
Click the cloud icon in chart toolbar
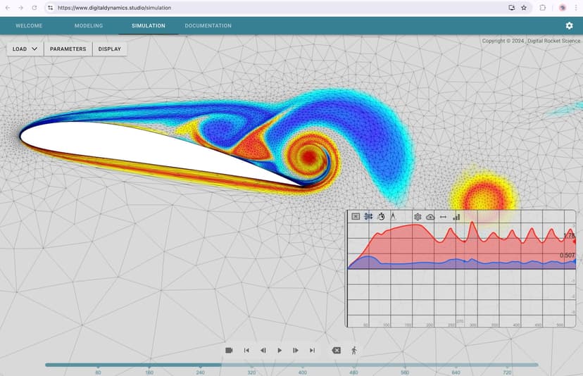pyautogui.click(x=430, y=217)
